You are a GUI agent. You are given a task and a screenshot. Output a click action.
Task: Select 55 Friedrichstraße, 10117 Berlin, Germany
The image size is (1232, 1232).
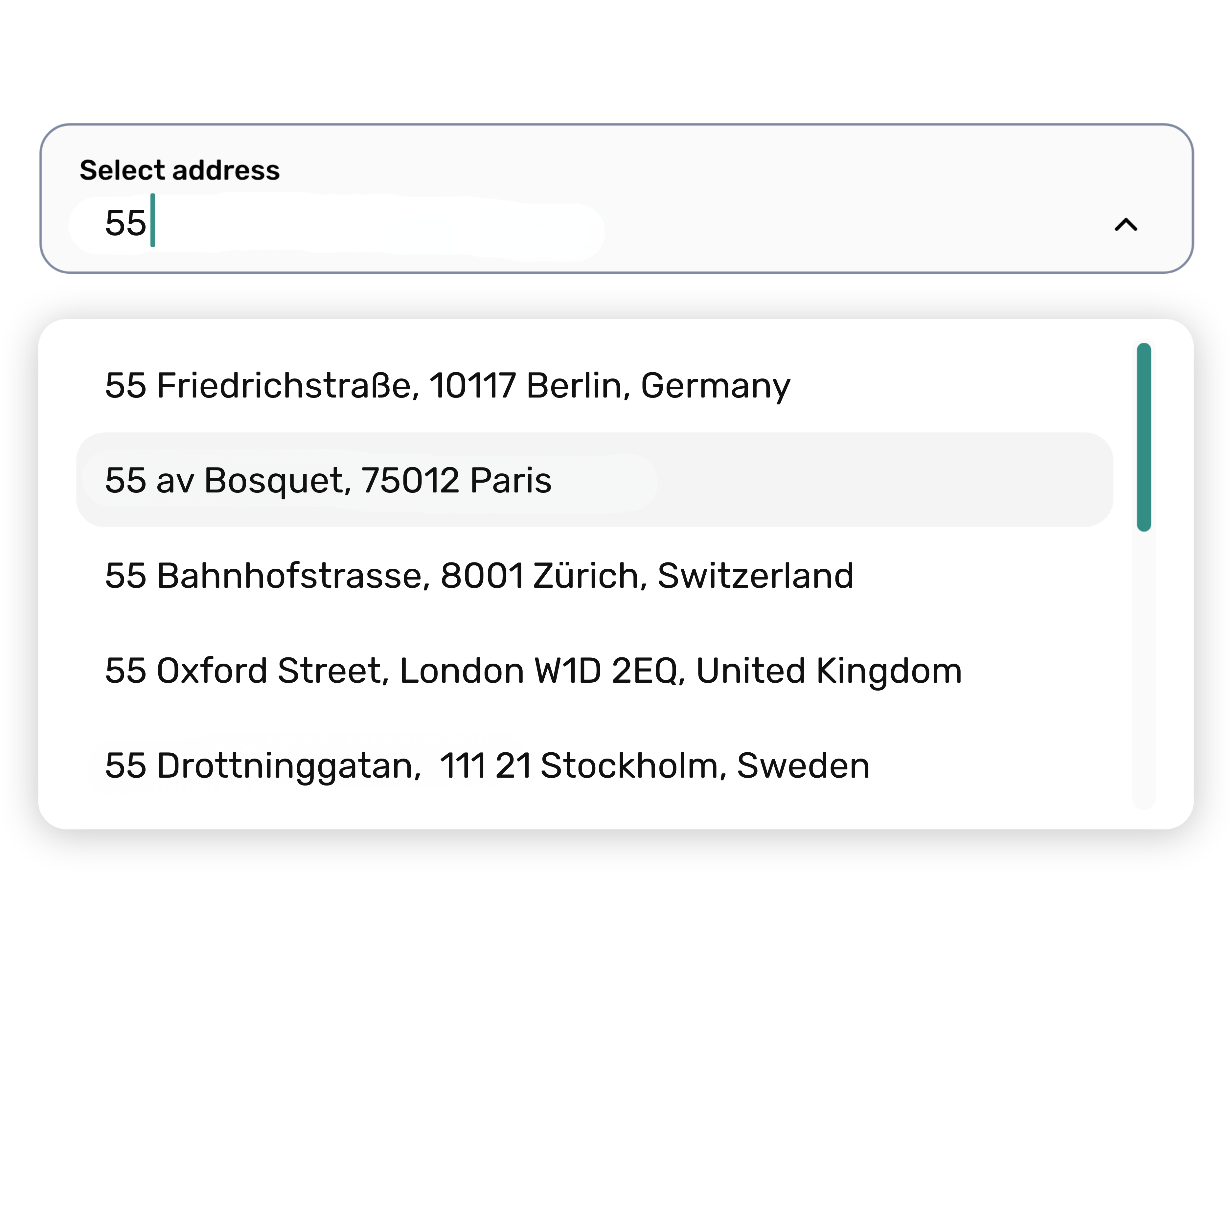pyautogui.click(x=447, y=385)
